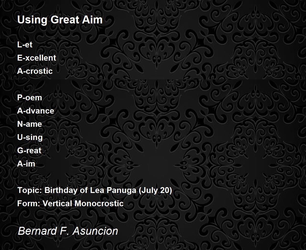The width and height of the screenshot is (306, 250).
Task: Click the line 'P-oem'
Action: tap(29, 98)
